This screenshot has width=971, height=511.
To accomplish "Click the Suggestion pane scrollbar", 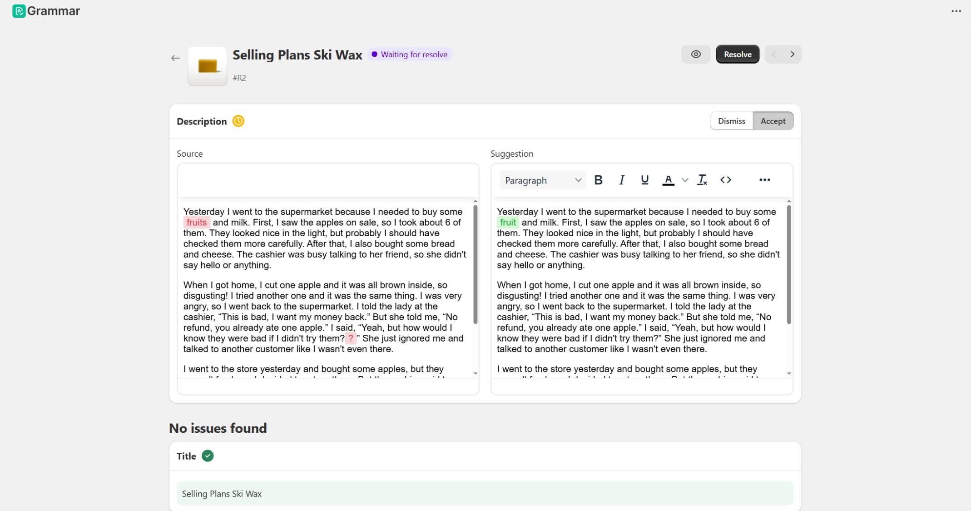I will point(789,264).
